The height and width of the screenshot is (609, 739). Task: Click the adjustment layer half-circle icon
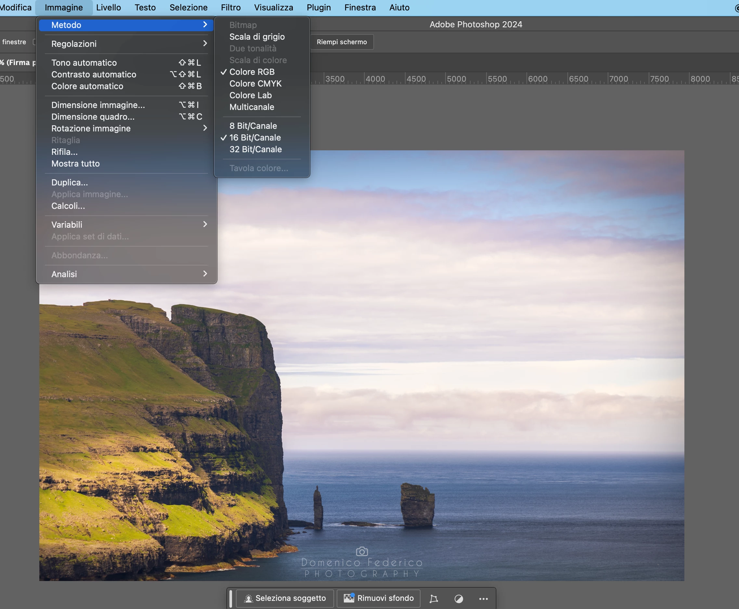[458, 599]
